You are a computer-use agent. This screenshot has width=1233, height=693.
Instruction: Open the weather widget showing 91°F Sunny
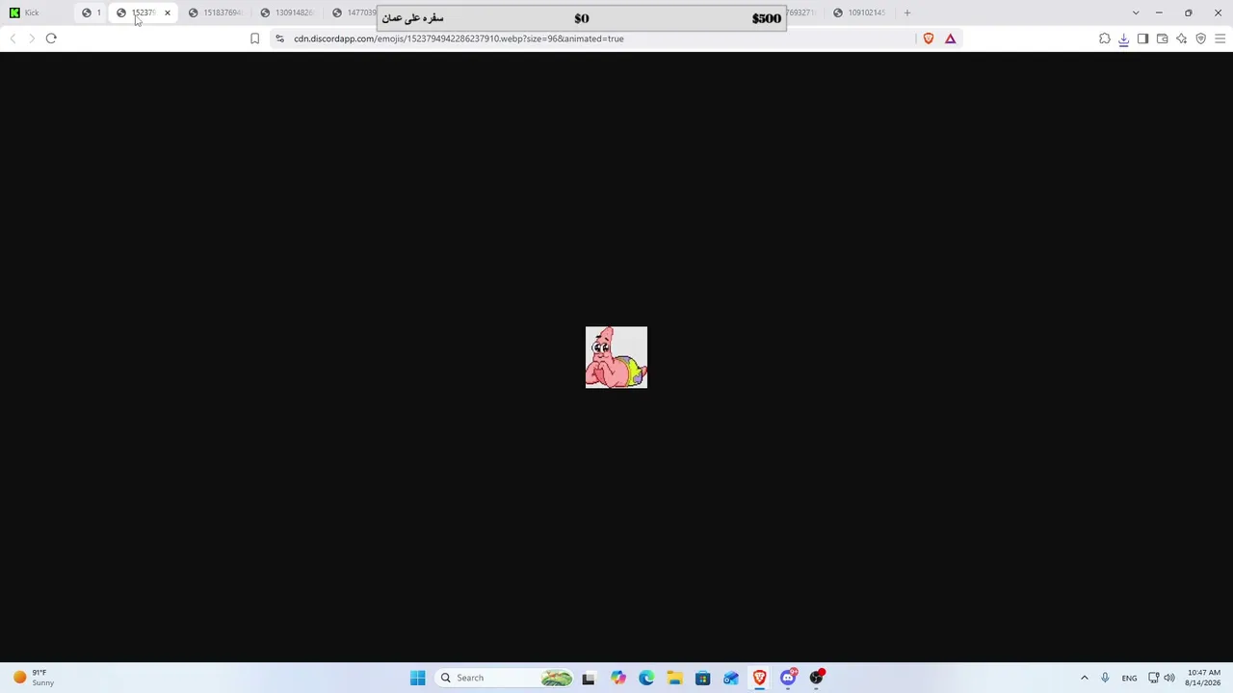pos(34,678)
